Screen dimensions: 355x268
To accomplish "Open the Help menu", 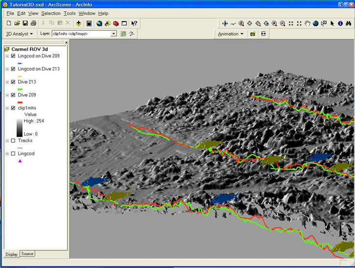I will [x=103, y=13].
